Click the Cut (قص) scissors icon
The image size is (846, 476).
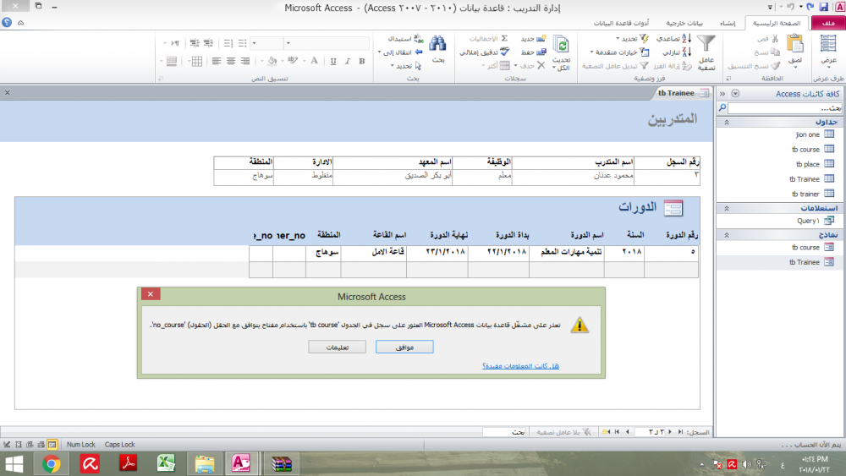[x=775, y=39]
